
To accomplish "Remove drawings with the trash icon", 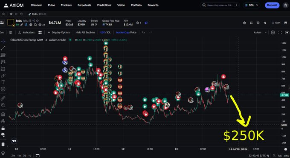I will click(3, 144).
